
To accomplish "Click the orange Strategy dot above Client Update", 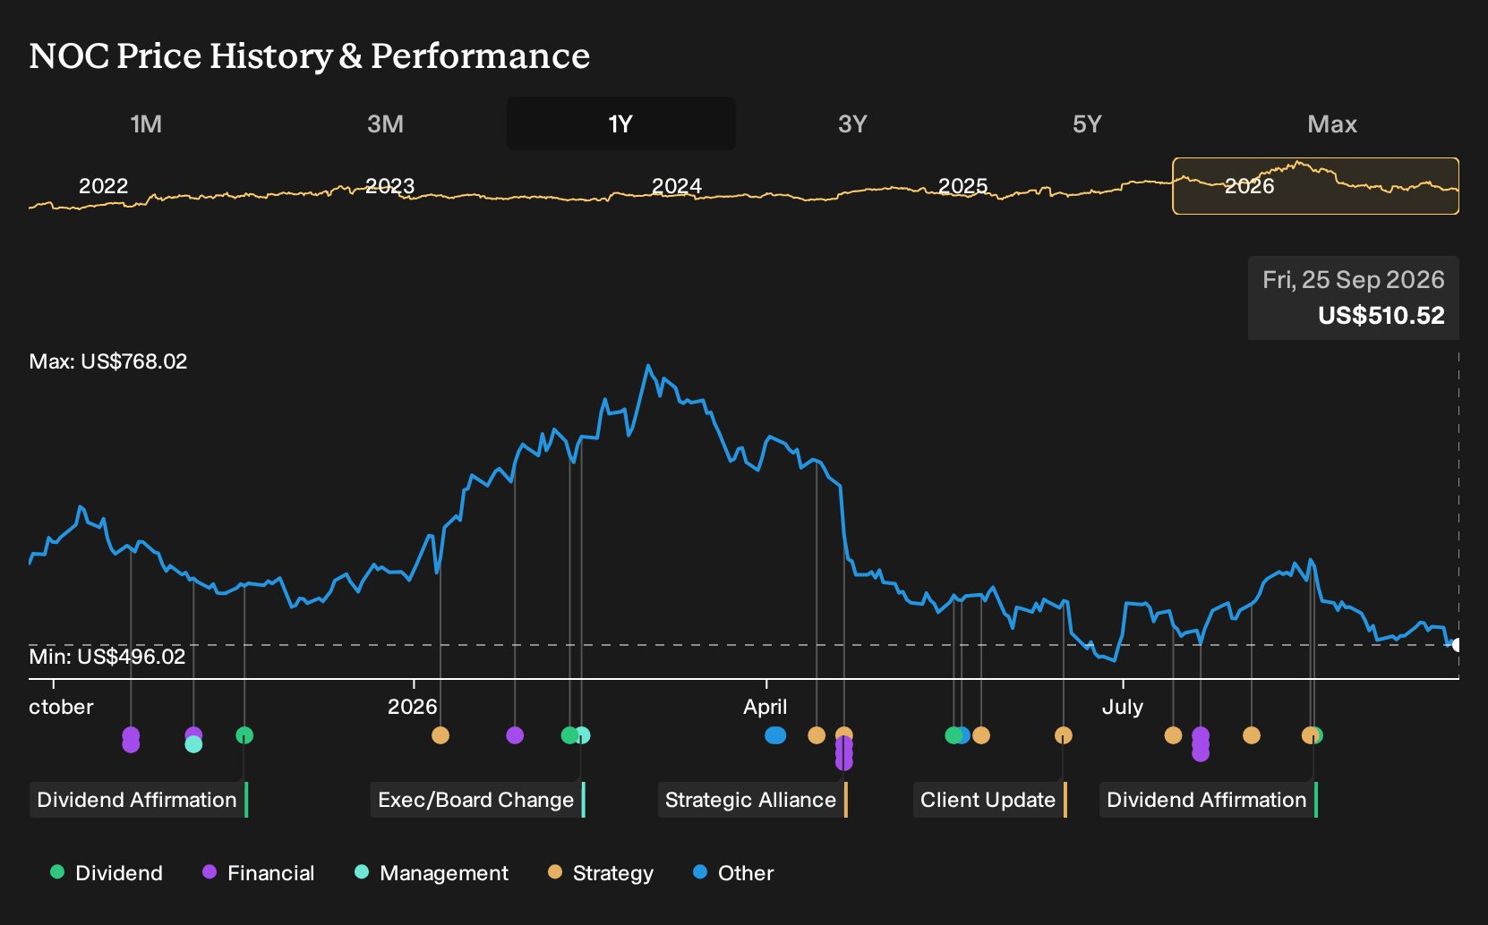I will [1064, 735].
